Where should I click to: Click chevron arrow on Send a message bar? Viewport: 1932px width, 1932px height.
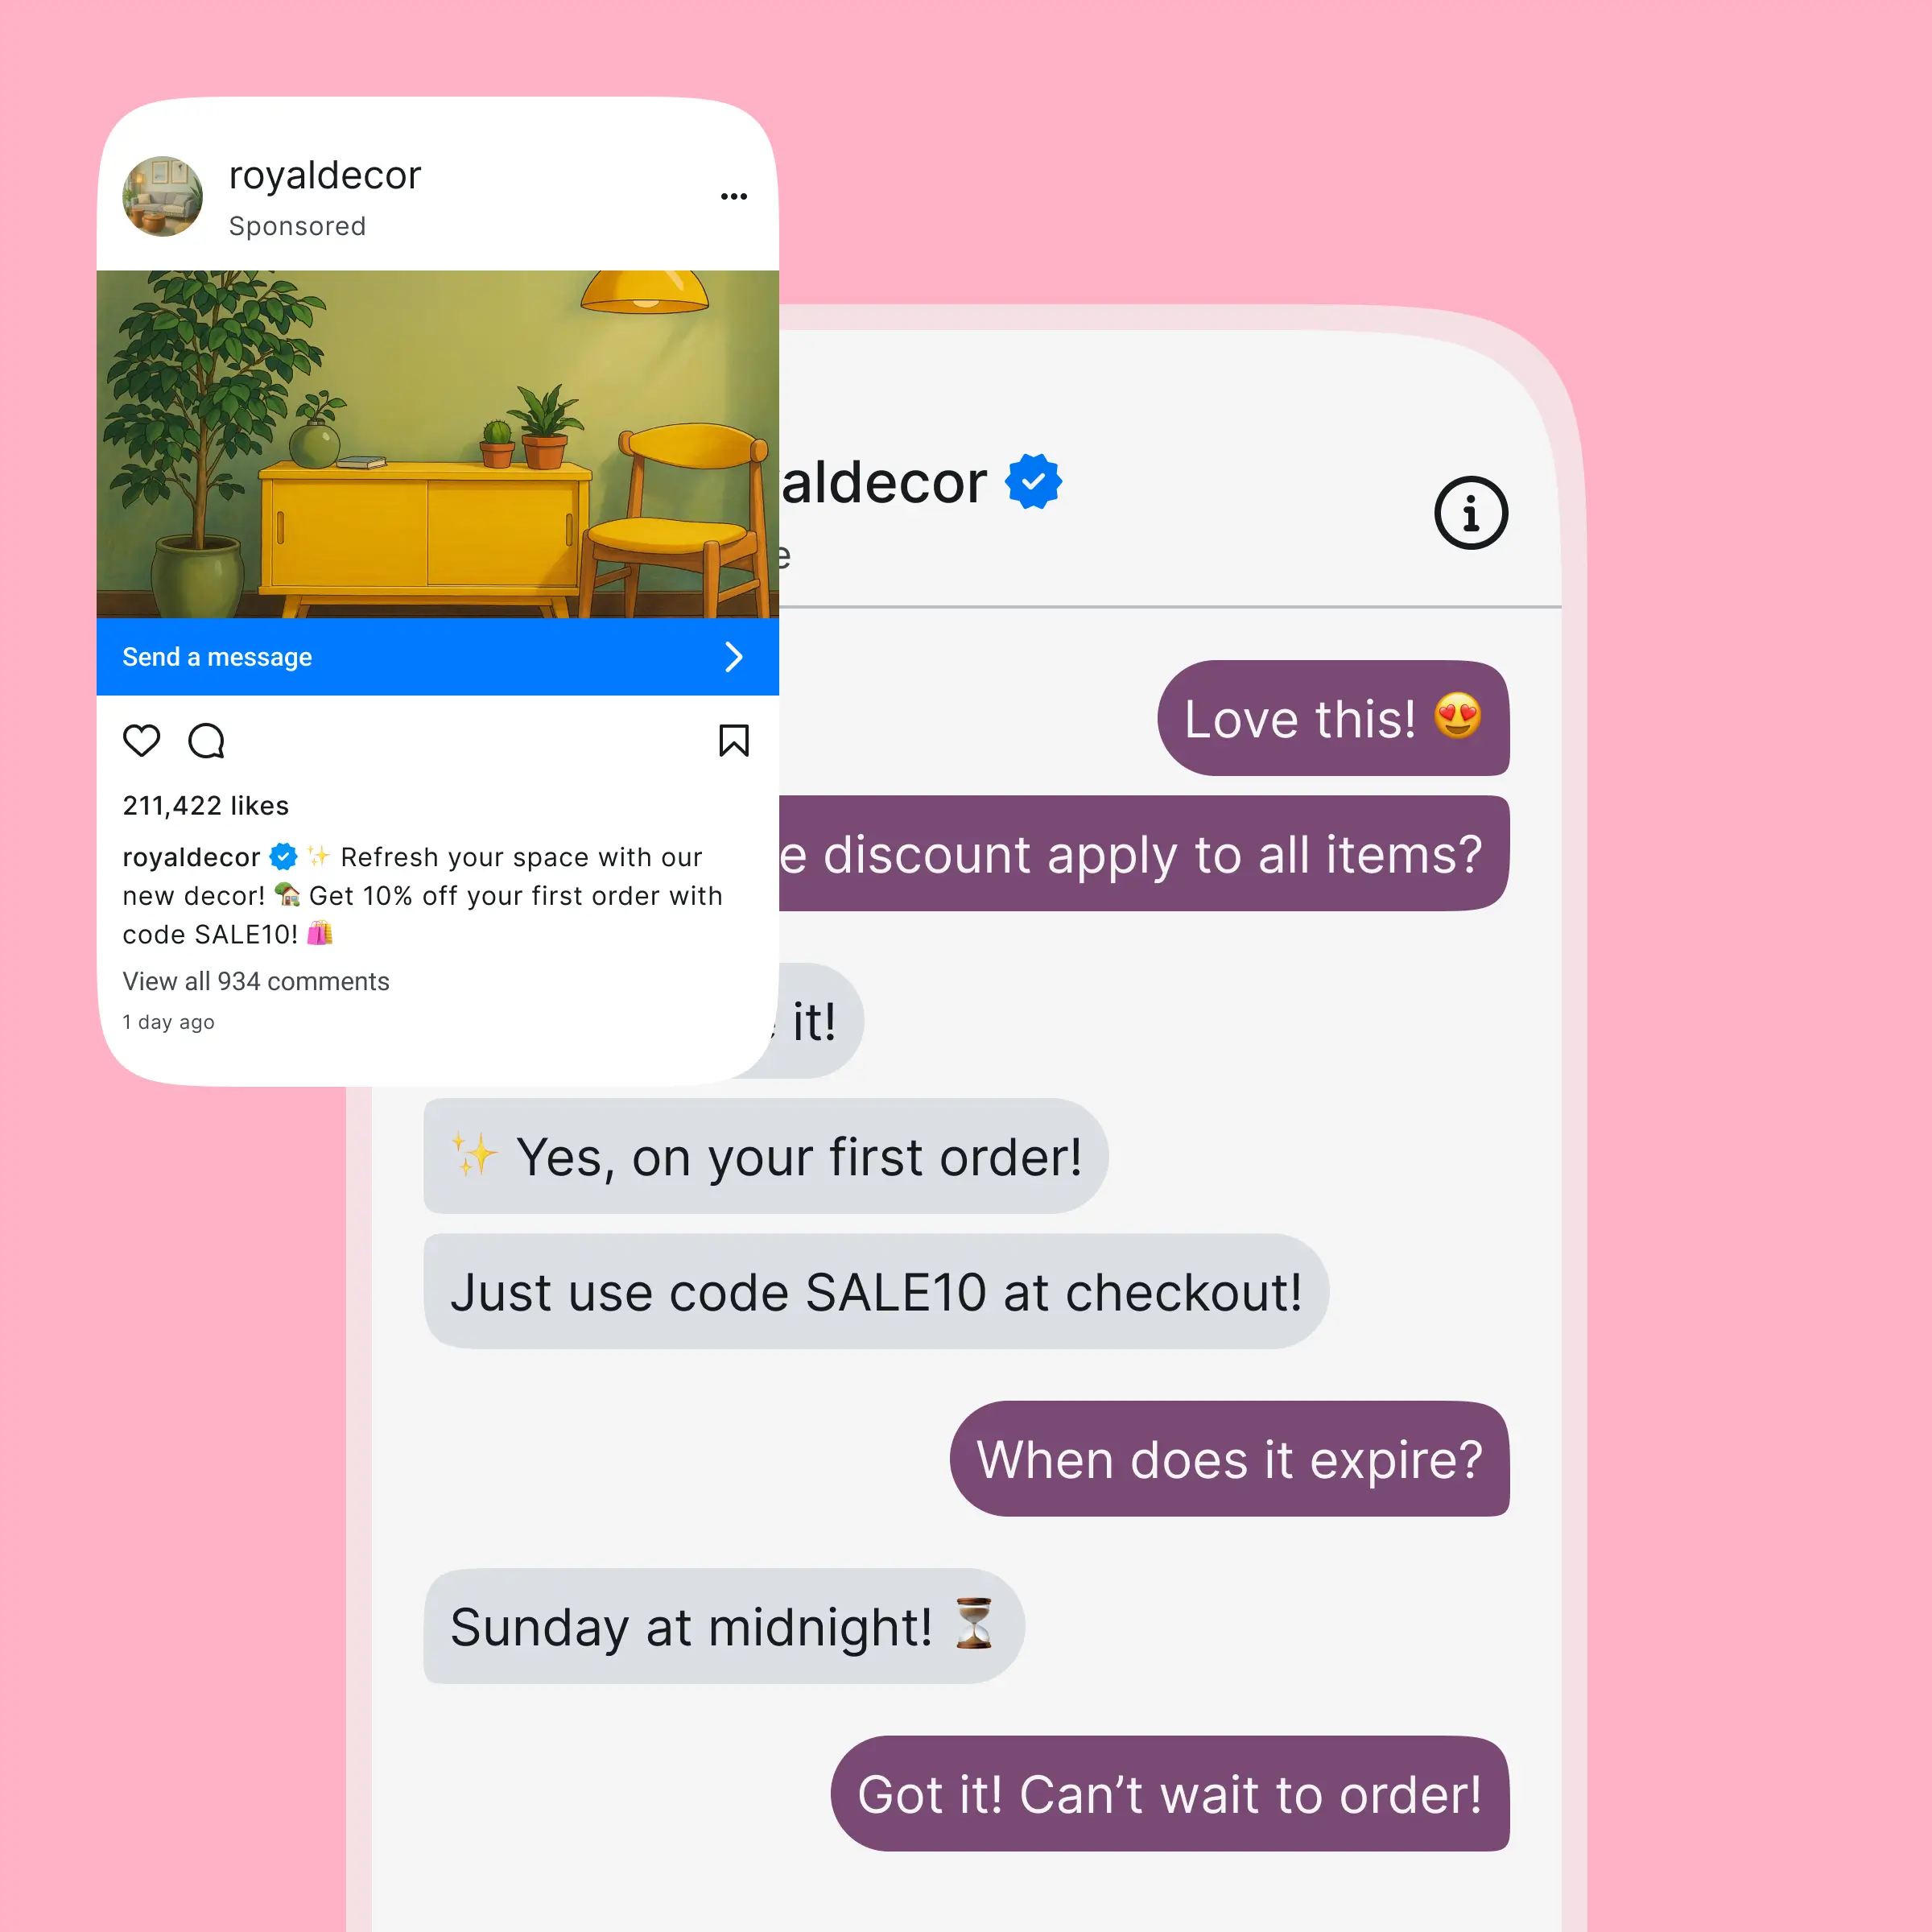[734, 657]
